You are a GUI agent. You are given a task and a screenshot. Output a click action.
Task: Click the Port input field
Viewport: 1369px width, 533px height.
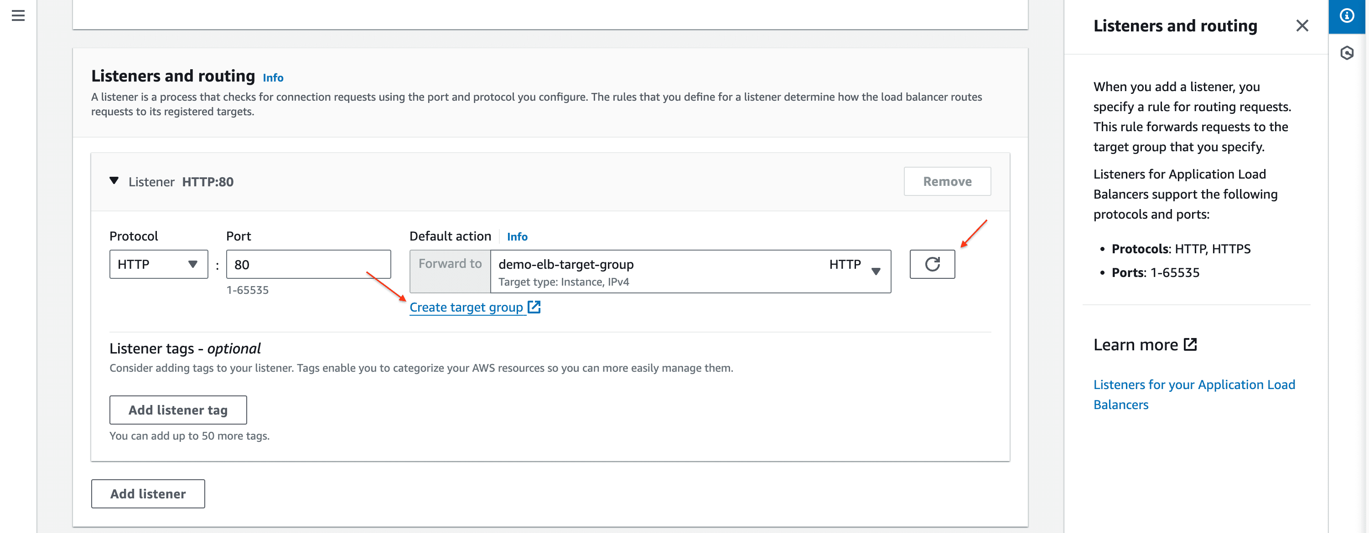tap(308, 264)
